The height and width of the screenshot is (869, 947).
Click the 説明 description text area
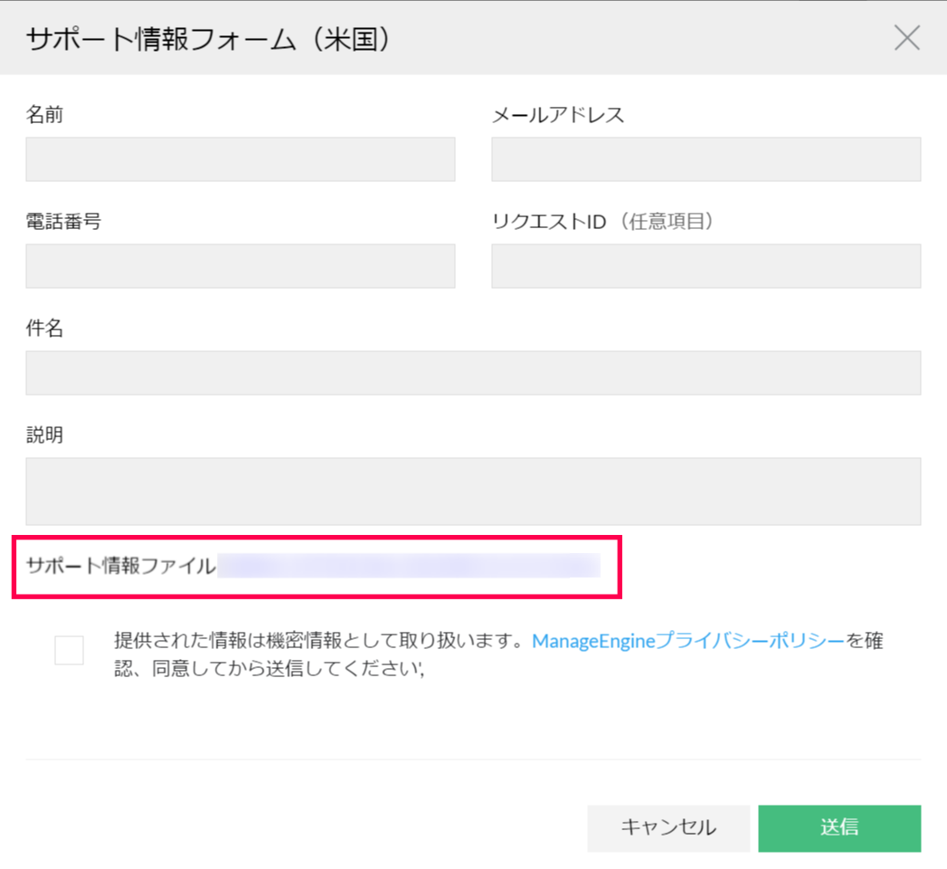473,491
